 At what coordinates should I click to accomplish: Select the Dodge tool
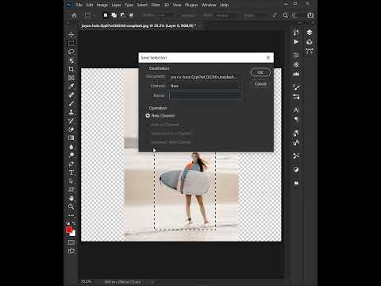(x=71, y=155)
